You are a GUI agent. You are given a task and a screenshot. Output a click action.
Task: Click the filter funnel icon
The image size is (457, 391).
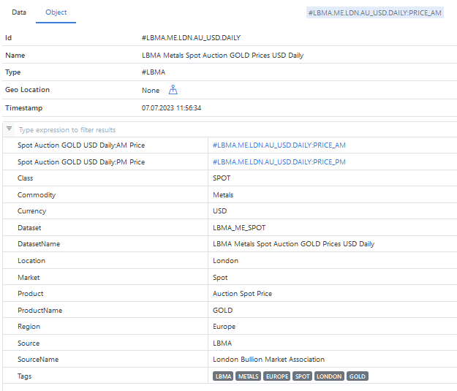[10, 129]
